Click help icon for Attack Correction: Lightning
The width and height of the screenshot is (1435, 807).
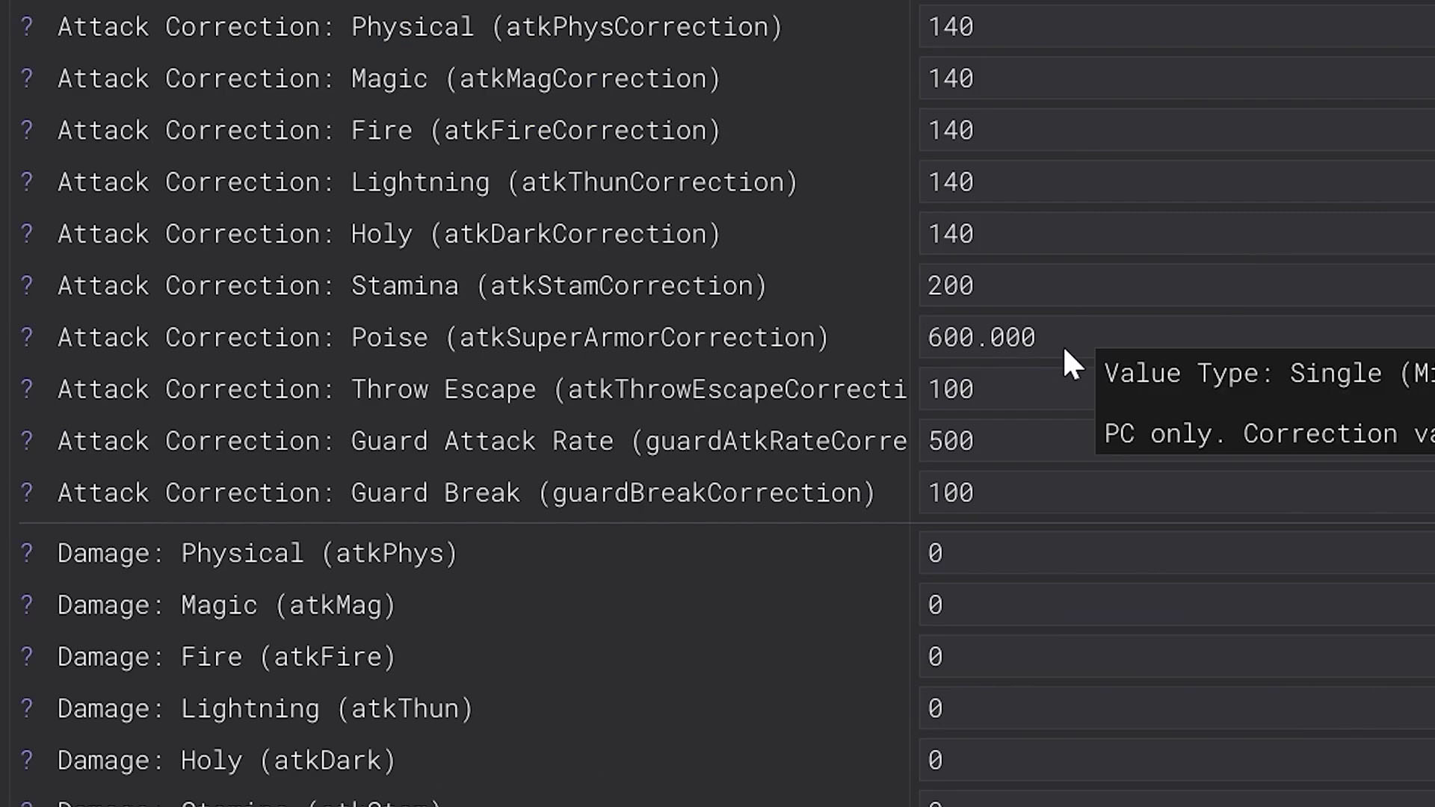point(27,182)
